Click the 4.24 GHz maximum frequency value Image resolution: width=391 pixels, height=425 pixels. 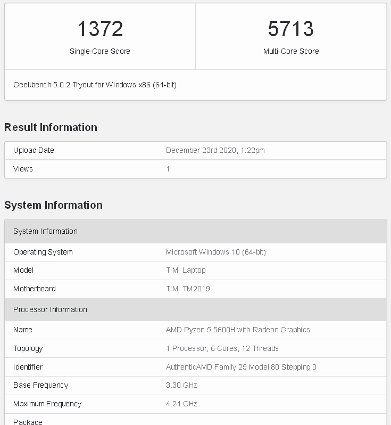click(181, 404)
